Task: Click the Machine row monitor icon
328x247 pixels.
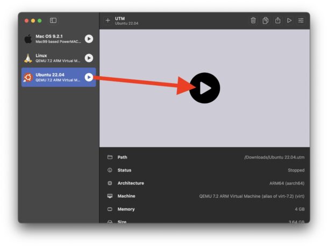Action: [x=110, y=196]
